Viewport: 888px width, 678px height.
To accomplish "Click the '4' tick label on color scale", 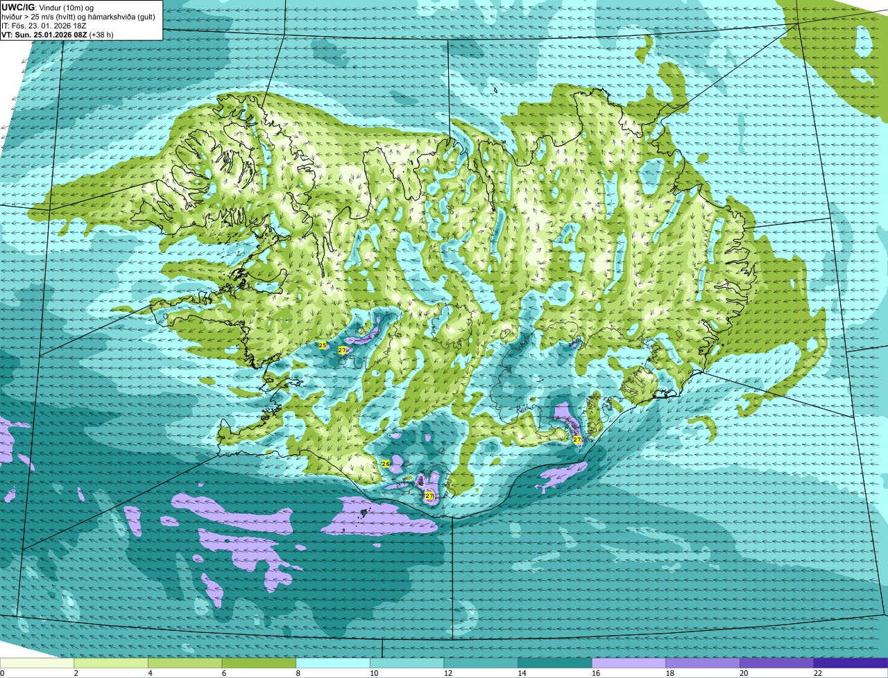I will [150, 673].
